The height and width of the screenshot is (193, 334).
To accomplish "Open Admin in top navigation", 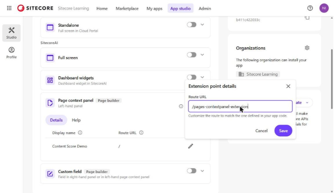I will 205,9.
